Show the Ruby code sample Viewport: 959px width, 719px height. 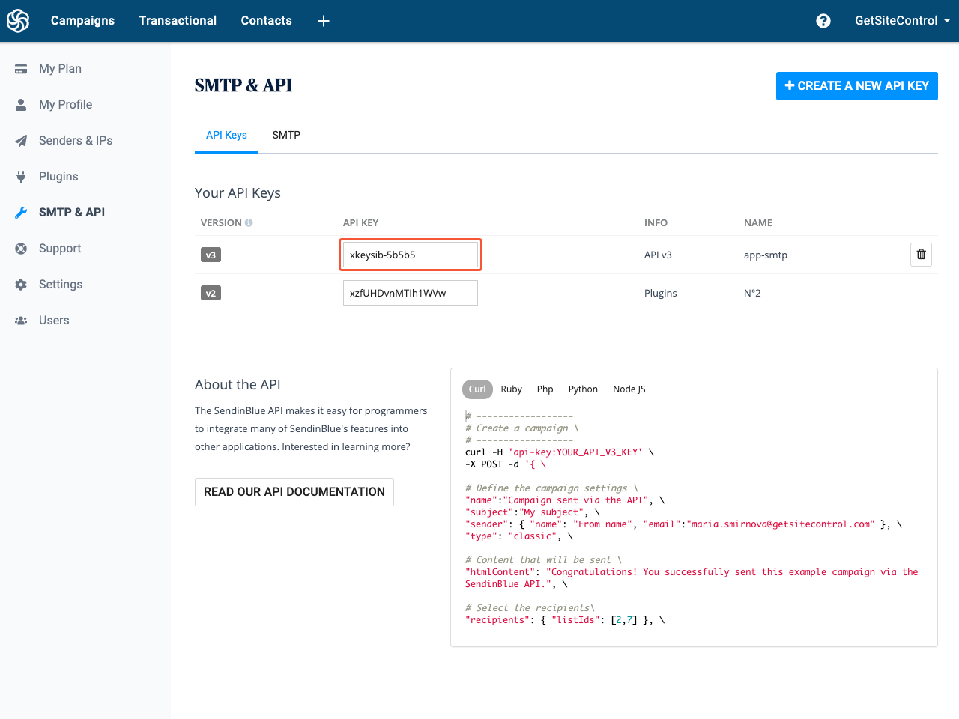pos(511,389)
